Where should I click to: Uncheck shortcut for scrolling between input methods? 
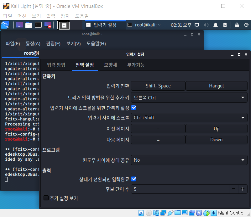click(x=133, y=108)
